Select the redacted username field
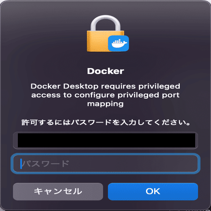The height and width of the screenshot is (211, 211). [105, 140]
